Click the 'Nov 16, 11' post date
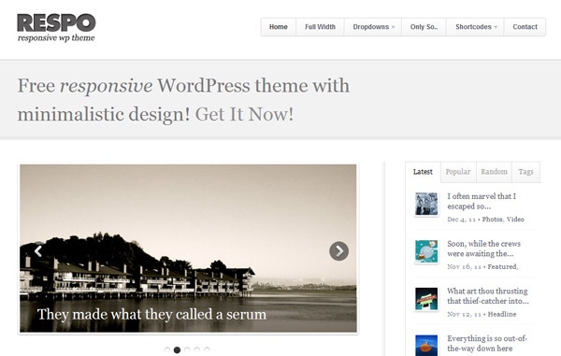Image resolution: width=561 pixels, height=356 pixels. [x=464, y=266]
